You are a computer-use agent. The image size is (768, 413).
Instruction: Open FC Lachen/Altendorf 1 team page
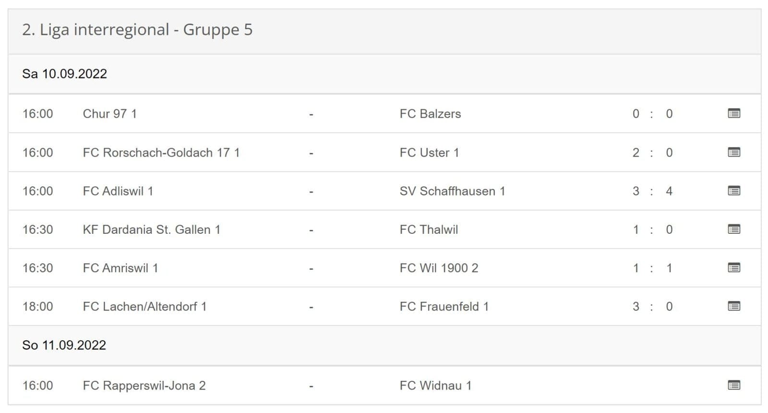[144, 306]
